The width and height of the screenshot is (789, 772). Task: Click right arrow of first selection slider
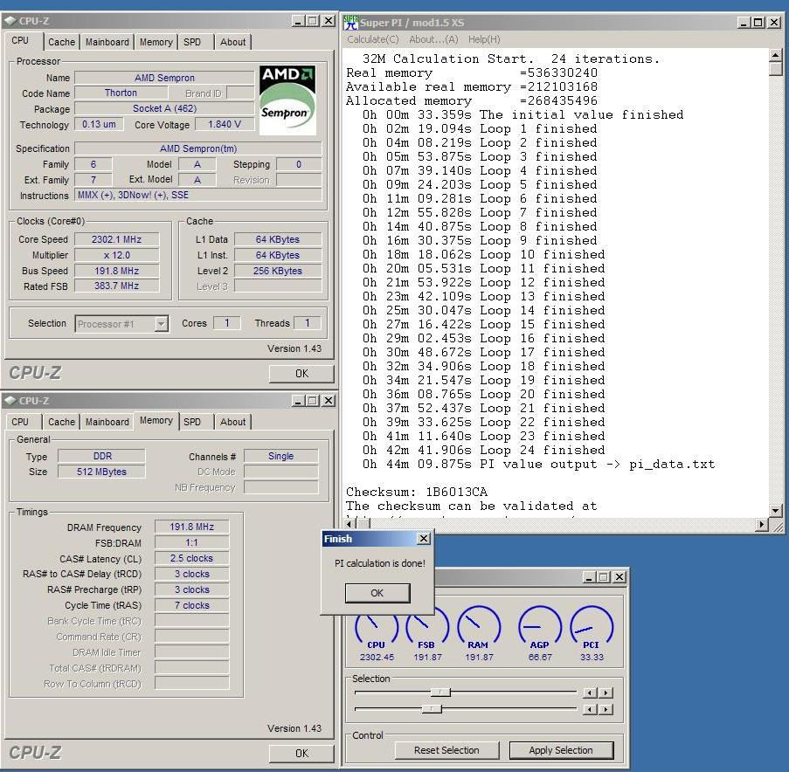click(x=606, y=693)
